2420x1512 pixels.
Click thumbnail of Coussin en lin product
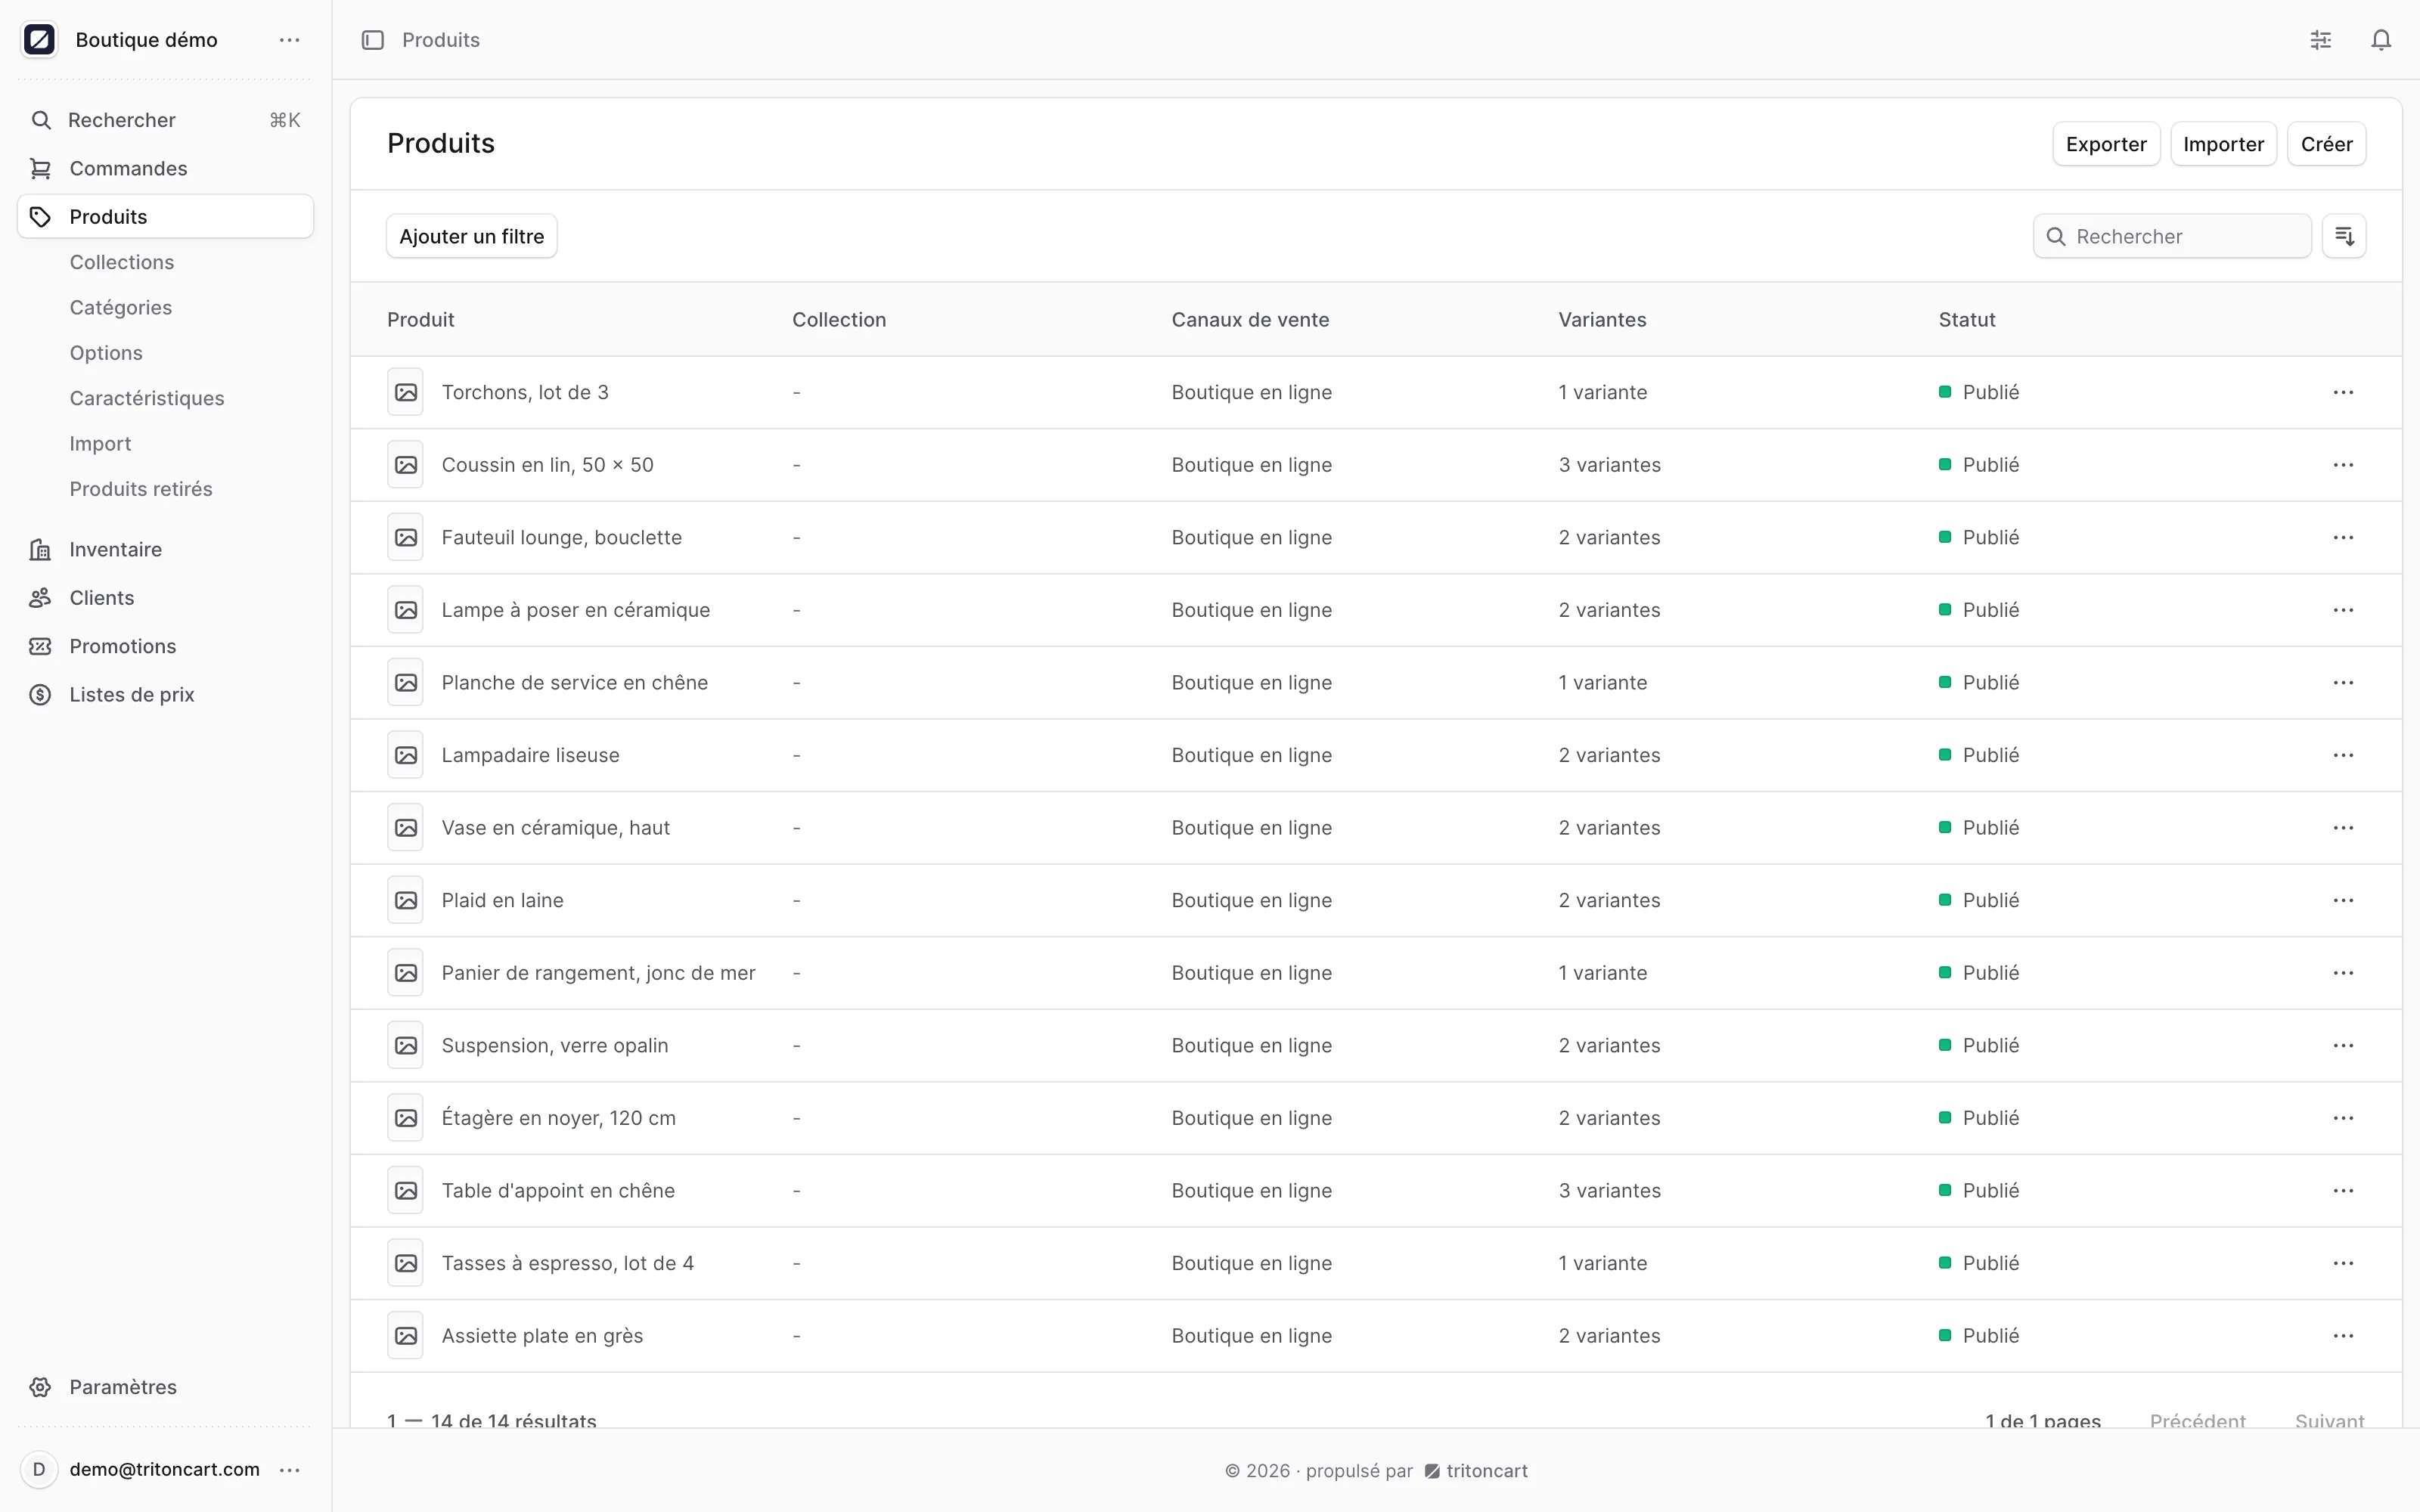coord(405,465)
